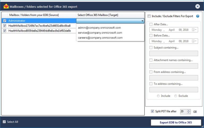Select the Administrator mailbox row name

(17, 21)
